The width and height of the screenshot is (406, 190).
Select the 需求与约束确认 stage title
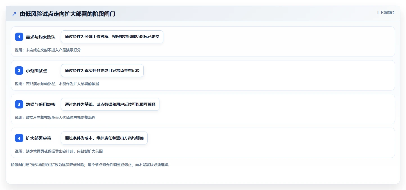coord(40,37)
